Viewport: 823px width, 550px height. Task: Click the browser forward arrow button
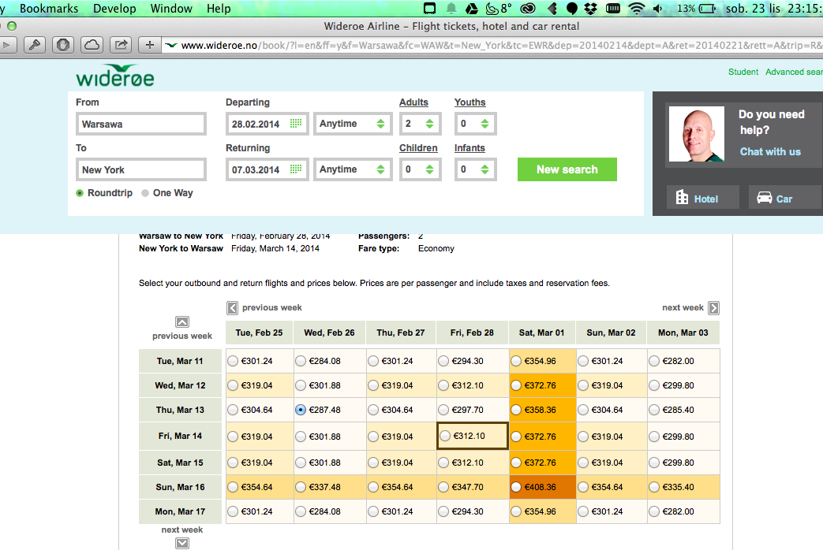click(x=7, y=45)
